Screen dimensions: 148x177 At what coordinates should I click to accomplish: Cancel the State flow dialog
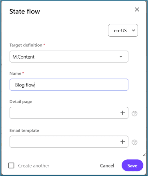point(107,165)
